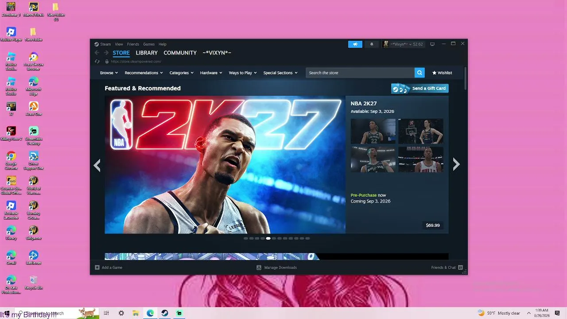The height and width of the screenshot is (319, 567).
Task: Select the highlighted carousel page dot
Action: [x=268, y=238]
